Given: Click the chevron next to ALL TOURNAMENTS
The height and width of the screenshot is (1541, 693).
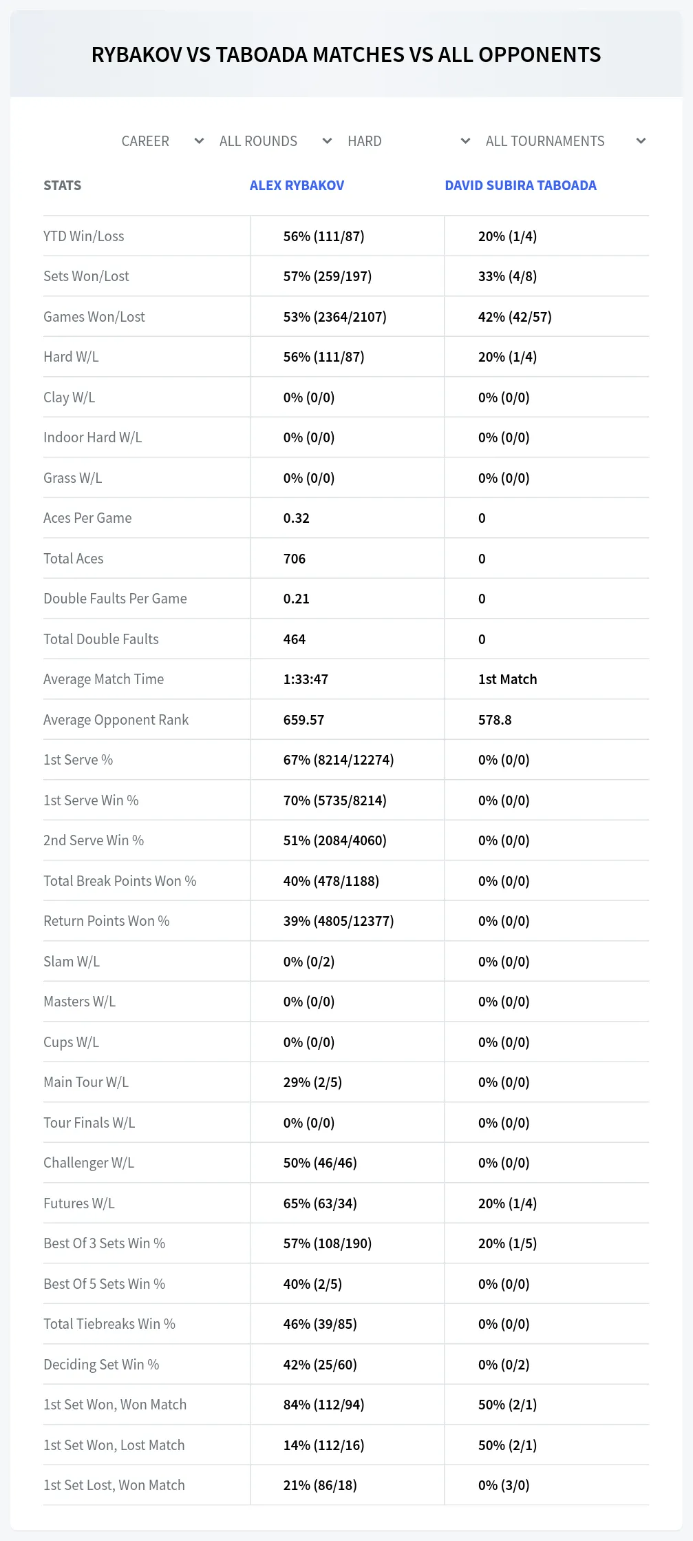Looking at the screenshot, I should 641,141.
